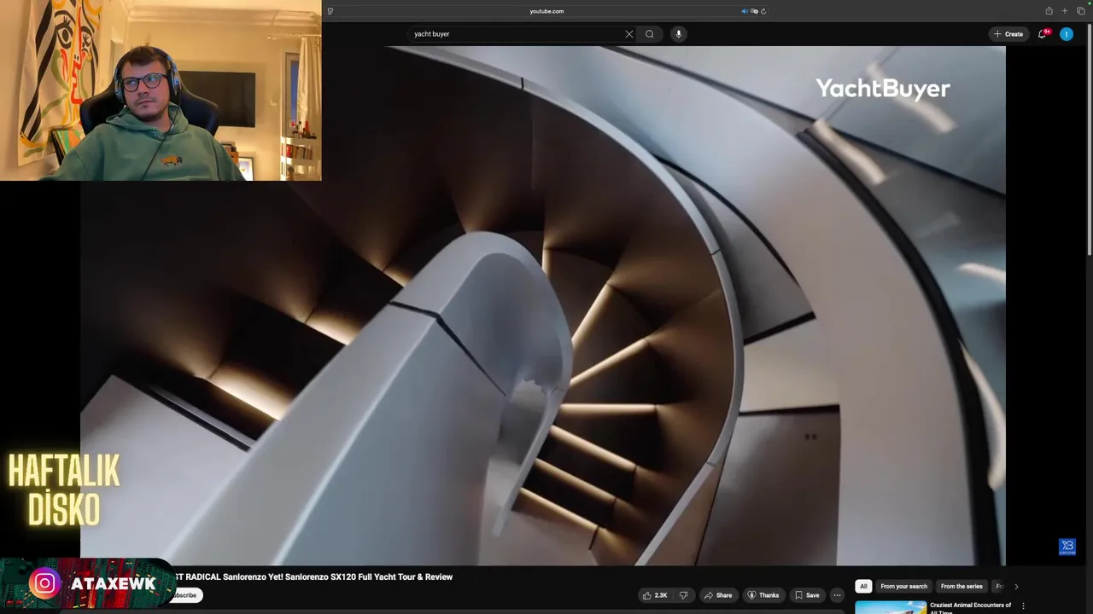Image resolution: width=1093 pixels, height=614 pixels.
Task: Select the From your search chip
Action: tap(903, 587)
